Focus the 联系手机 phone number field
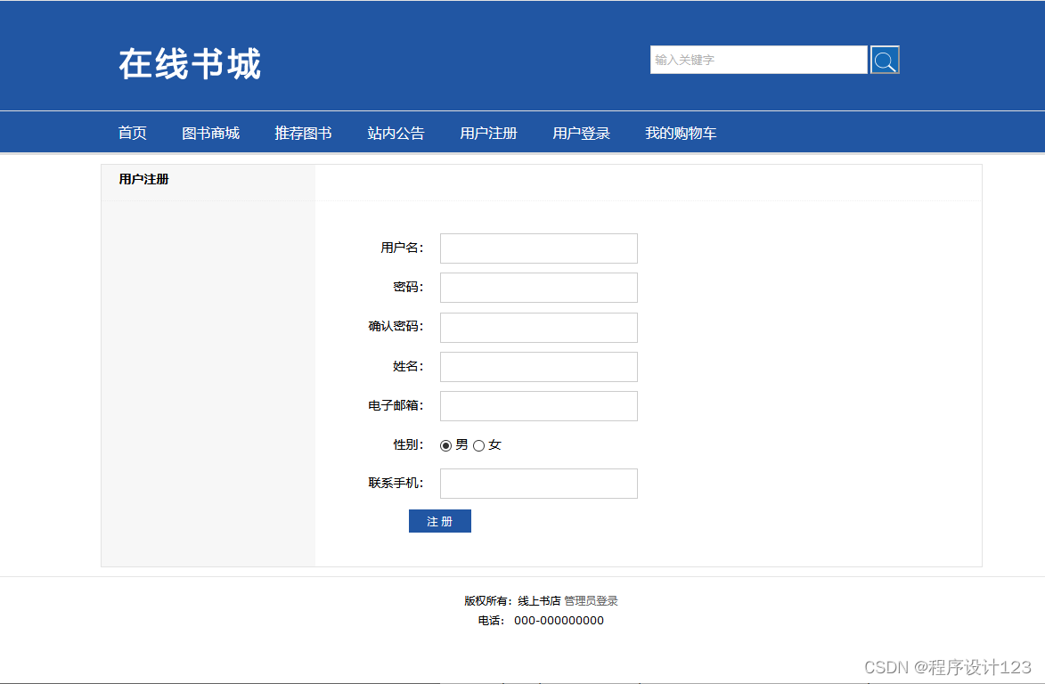 [538, 484]
